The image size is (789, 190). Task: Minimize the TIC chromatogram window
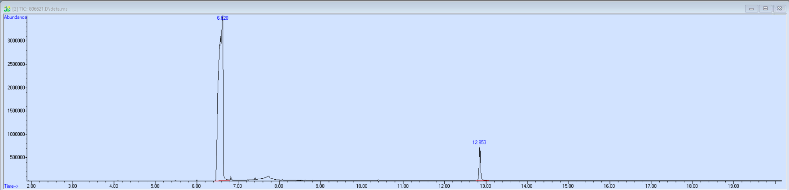tap(751, 9)
